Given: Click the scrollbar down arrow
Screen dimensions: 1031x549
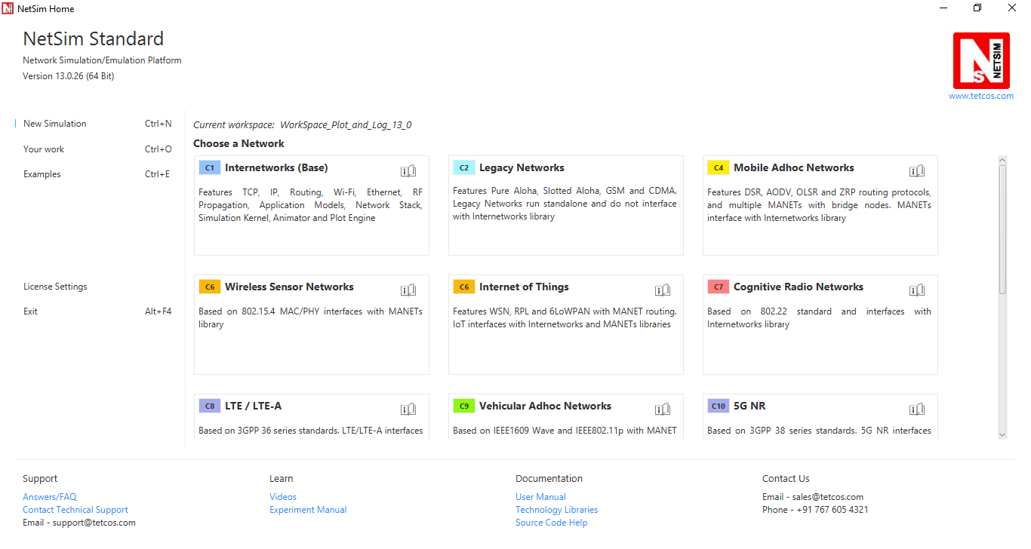Looking at the screenshot, I should pyautogui.click(x=1002, y=434).
